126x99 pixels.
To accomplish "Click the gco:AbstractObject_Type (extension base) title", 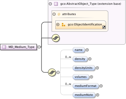I will pos(91,4).
